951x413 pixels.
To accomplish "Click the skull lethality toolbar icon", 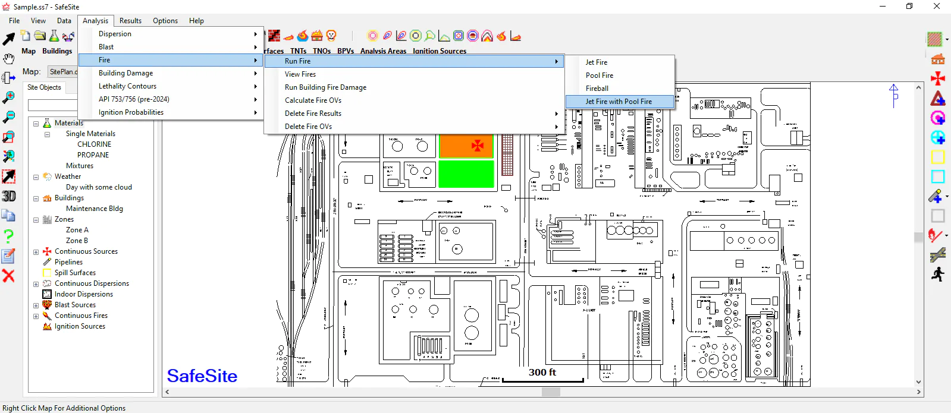I will (x=331, y=36).
